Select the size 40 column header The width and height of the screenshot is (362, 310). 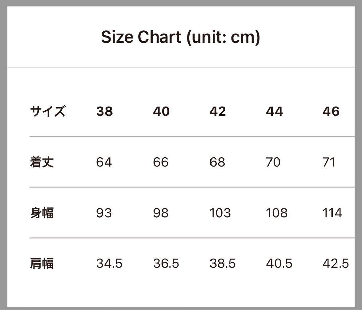(161, 111)
